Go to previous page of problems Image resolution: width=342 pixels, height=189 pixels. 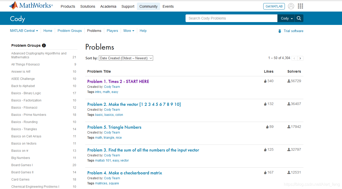click(294, 58)
